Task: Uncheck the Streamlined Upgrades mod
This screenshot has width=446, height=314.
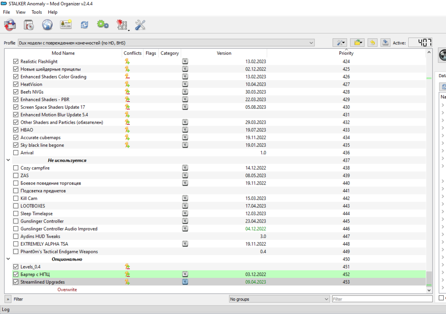Action: [16, 282]
